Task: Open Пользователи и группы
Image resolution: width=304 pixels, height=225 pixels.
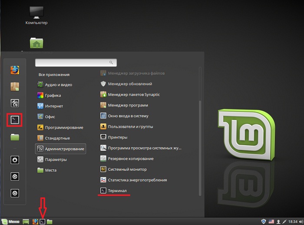Action: click(127, 126)
